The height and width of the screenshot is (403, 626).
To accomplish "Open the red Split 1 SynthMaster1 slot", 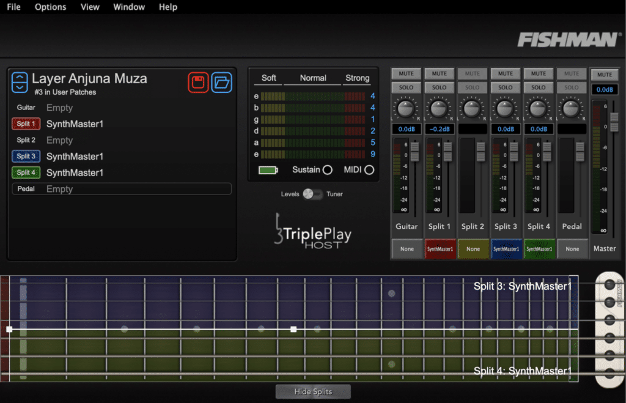I will pos(440,249).
